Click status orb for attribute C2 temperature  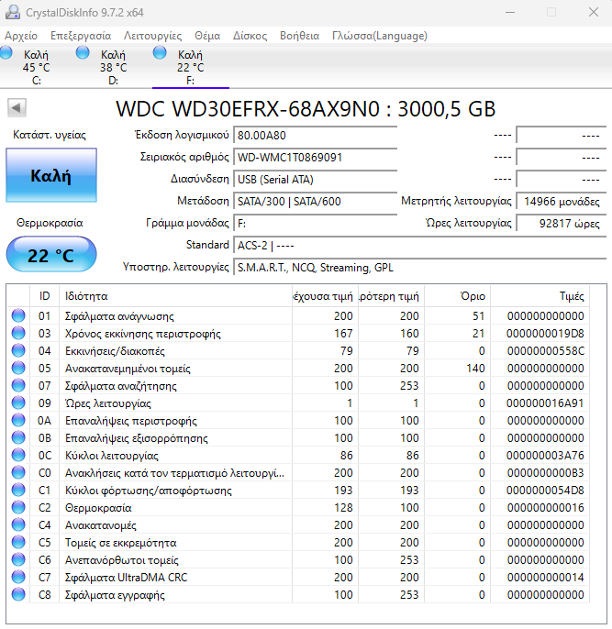coord(18,508)
